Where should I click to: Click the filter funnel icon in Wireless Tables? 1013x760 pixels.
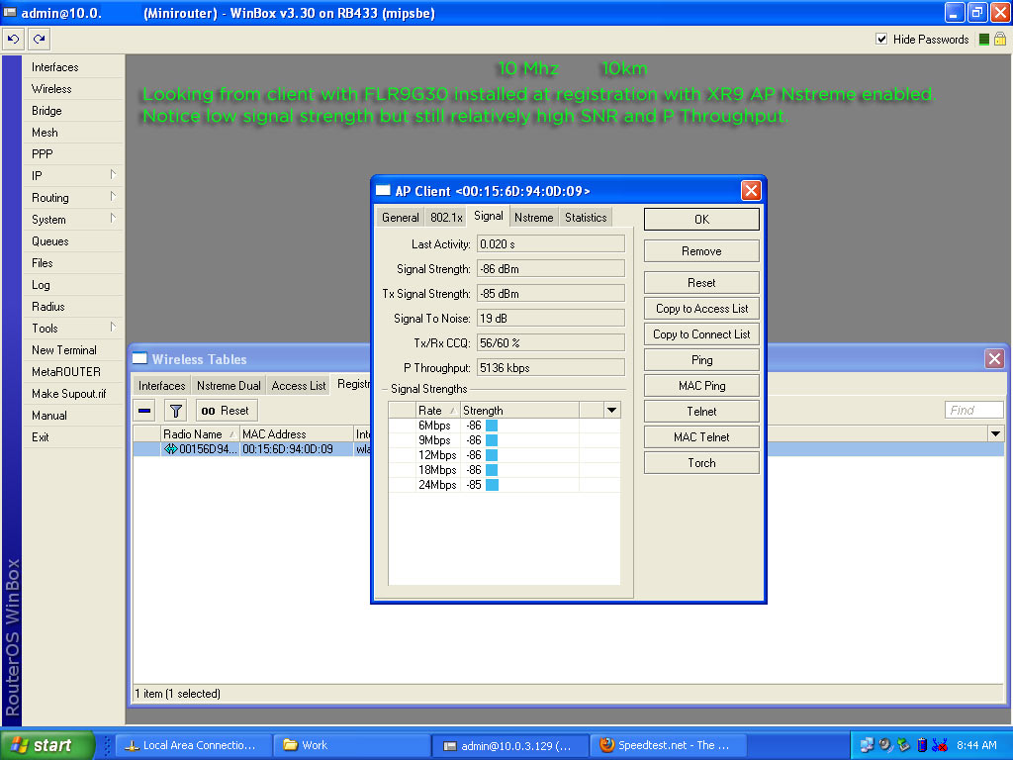[175, 411]
